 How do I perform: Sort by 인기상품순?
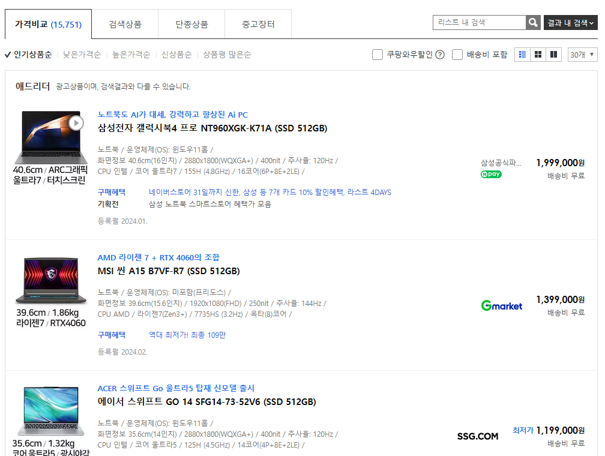(32, 55)
